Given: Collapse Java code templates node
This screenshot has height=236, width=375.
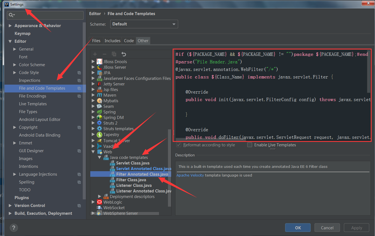Looking at the screenshot, I should click(x=99, y=158).
